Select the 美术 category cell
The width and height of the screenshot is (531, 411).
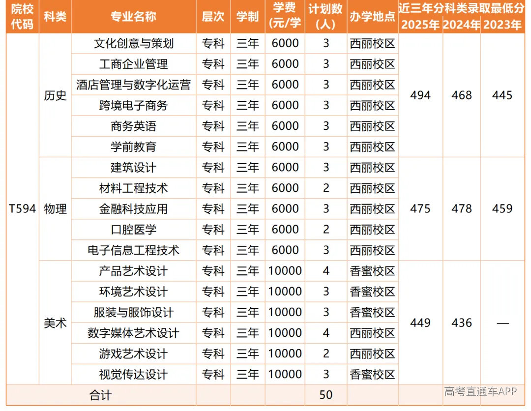tap(55, 323)
